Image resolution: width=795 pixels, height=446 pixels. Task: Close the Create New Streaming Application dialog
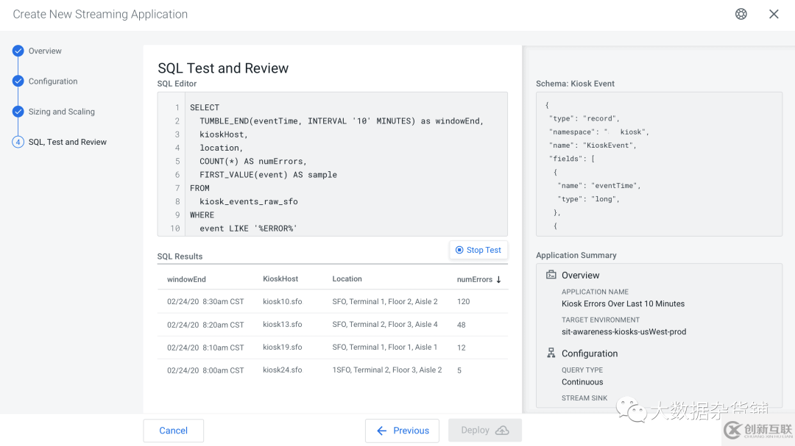click(774, 14)
